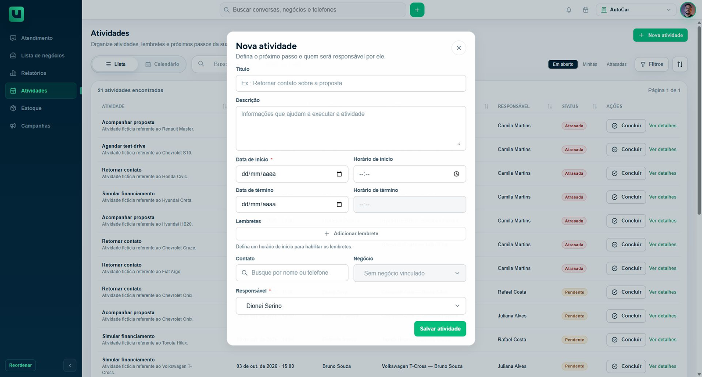Viewport: 702px width, 377px height.
Task: Click Concluir for Agendar test-drive
Action: click(626, 150)
